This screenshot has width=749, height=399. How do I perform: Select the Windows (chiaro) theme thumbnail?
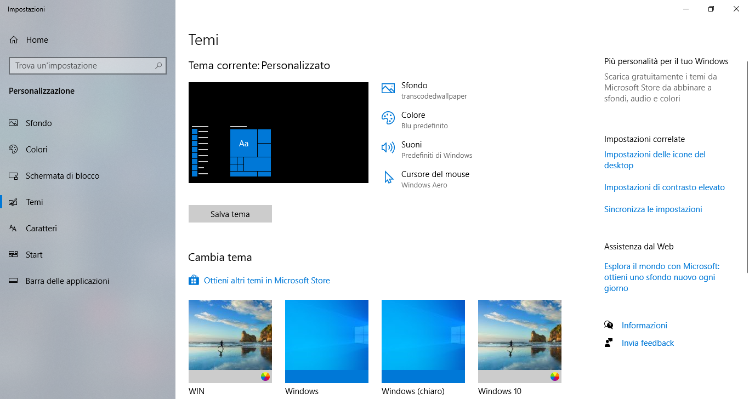[x=423, y=341]
